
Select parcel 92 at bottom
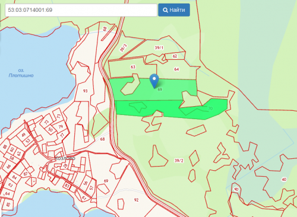point(136,200)
